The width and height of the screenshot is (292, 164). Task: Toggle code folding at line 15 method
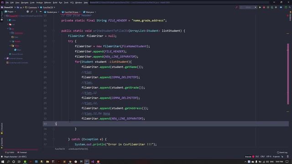click(54, 31)
